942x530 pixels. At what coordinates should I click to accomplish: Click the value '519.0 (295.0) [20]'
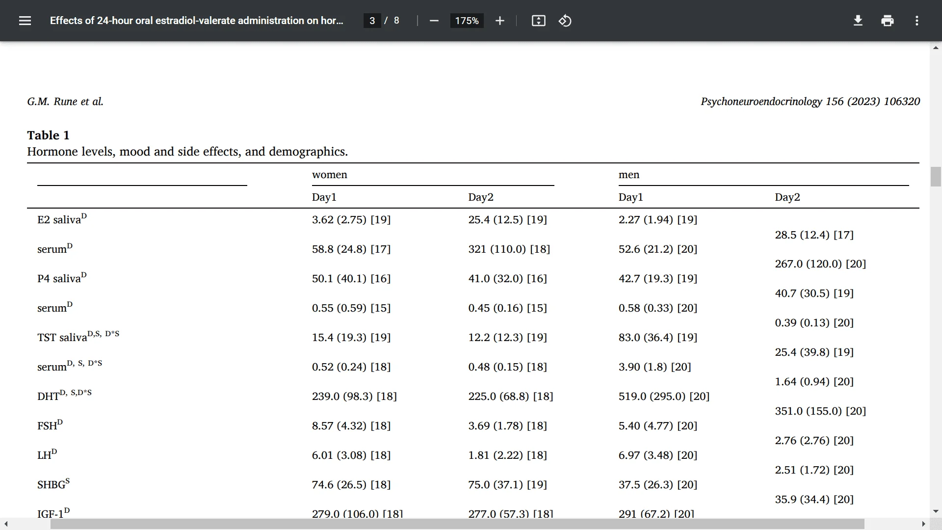(664, 396)
